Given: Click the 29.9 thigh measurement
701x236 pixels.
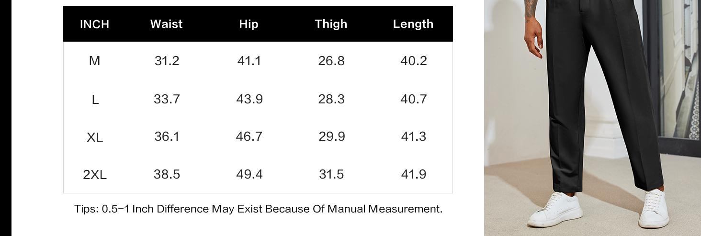Looking at the screenshot, I should 331,136.
